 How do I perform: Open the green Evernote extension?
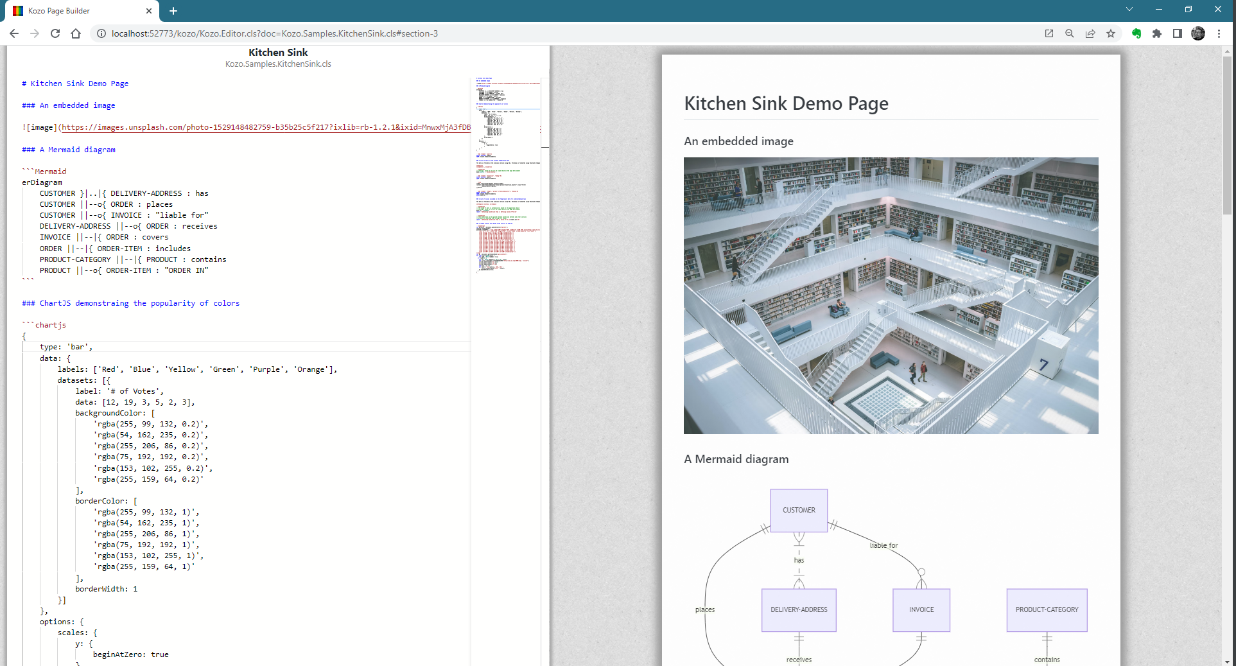[1136, 33]
